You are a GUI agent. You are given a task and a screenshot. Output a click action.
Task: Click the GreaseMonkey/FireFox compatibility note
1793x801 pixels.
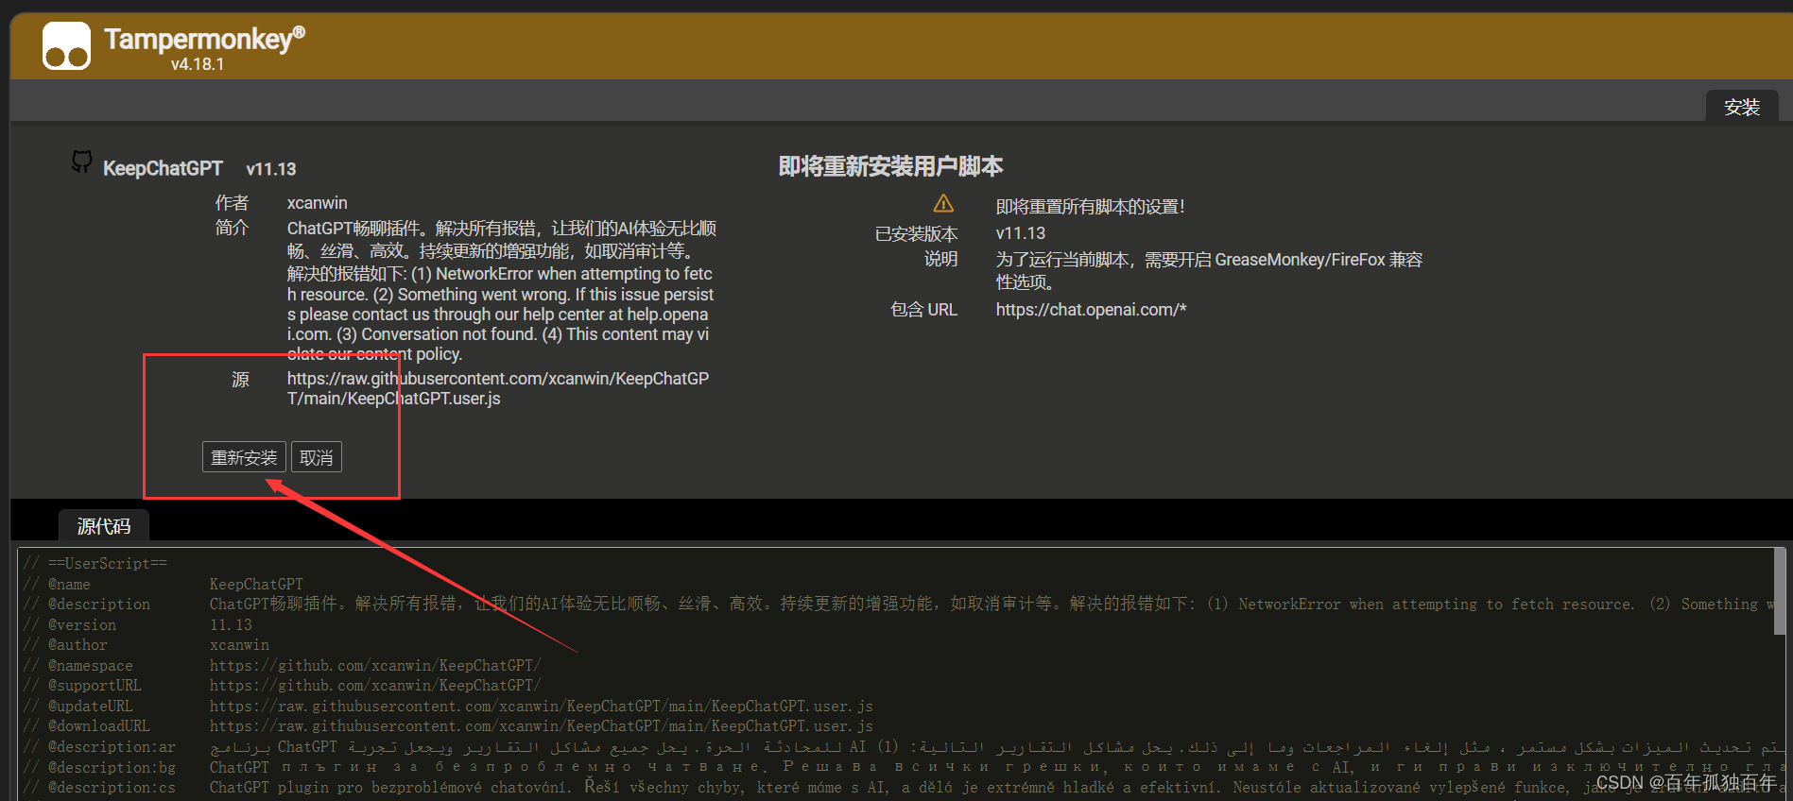click(1209, 270)
